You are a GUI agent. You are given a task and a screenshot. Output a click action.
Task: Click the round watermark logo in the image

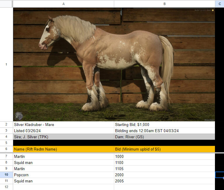point(19,116)
